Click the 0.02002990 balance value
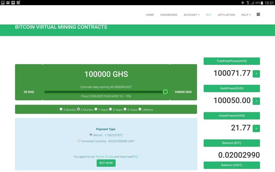 (239, 155)
